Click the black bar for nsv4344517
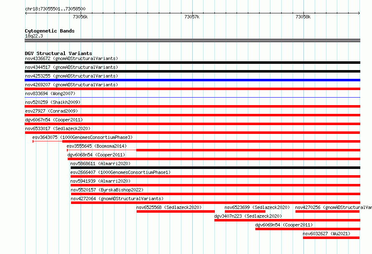Screen dimensions: 372x254 192,71
